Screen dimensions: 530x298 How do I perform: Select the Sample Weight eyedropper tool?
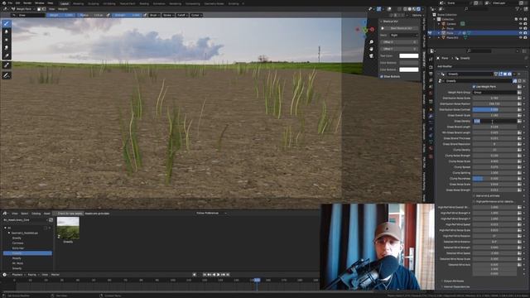click(6, 65)
